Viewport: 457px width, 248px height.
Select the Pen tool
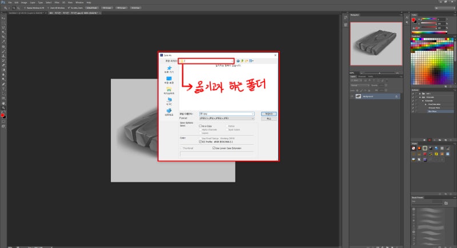(x=3, y=84)
